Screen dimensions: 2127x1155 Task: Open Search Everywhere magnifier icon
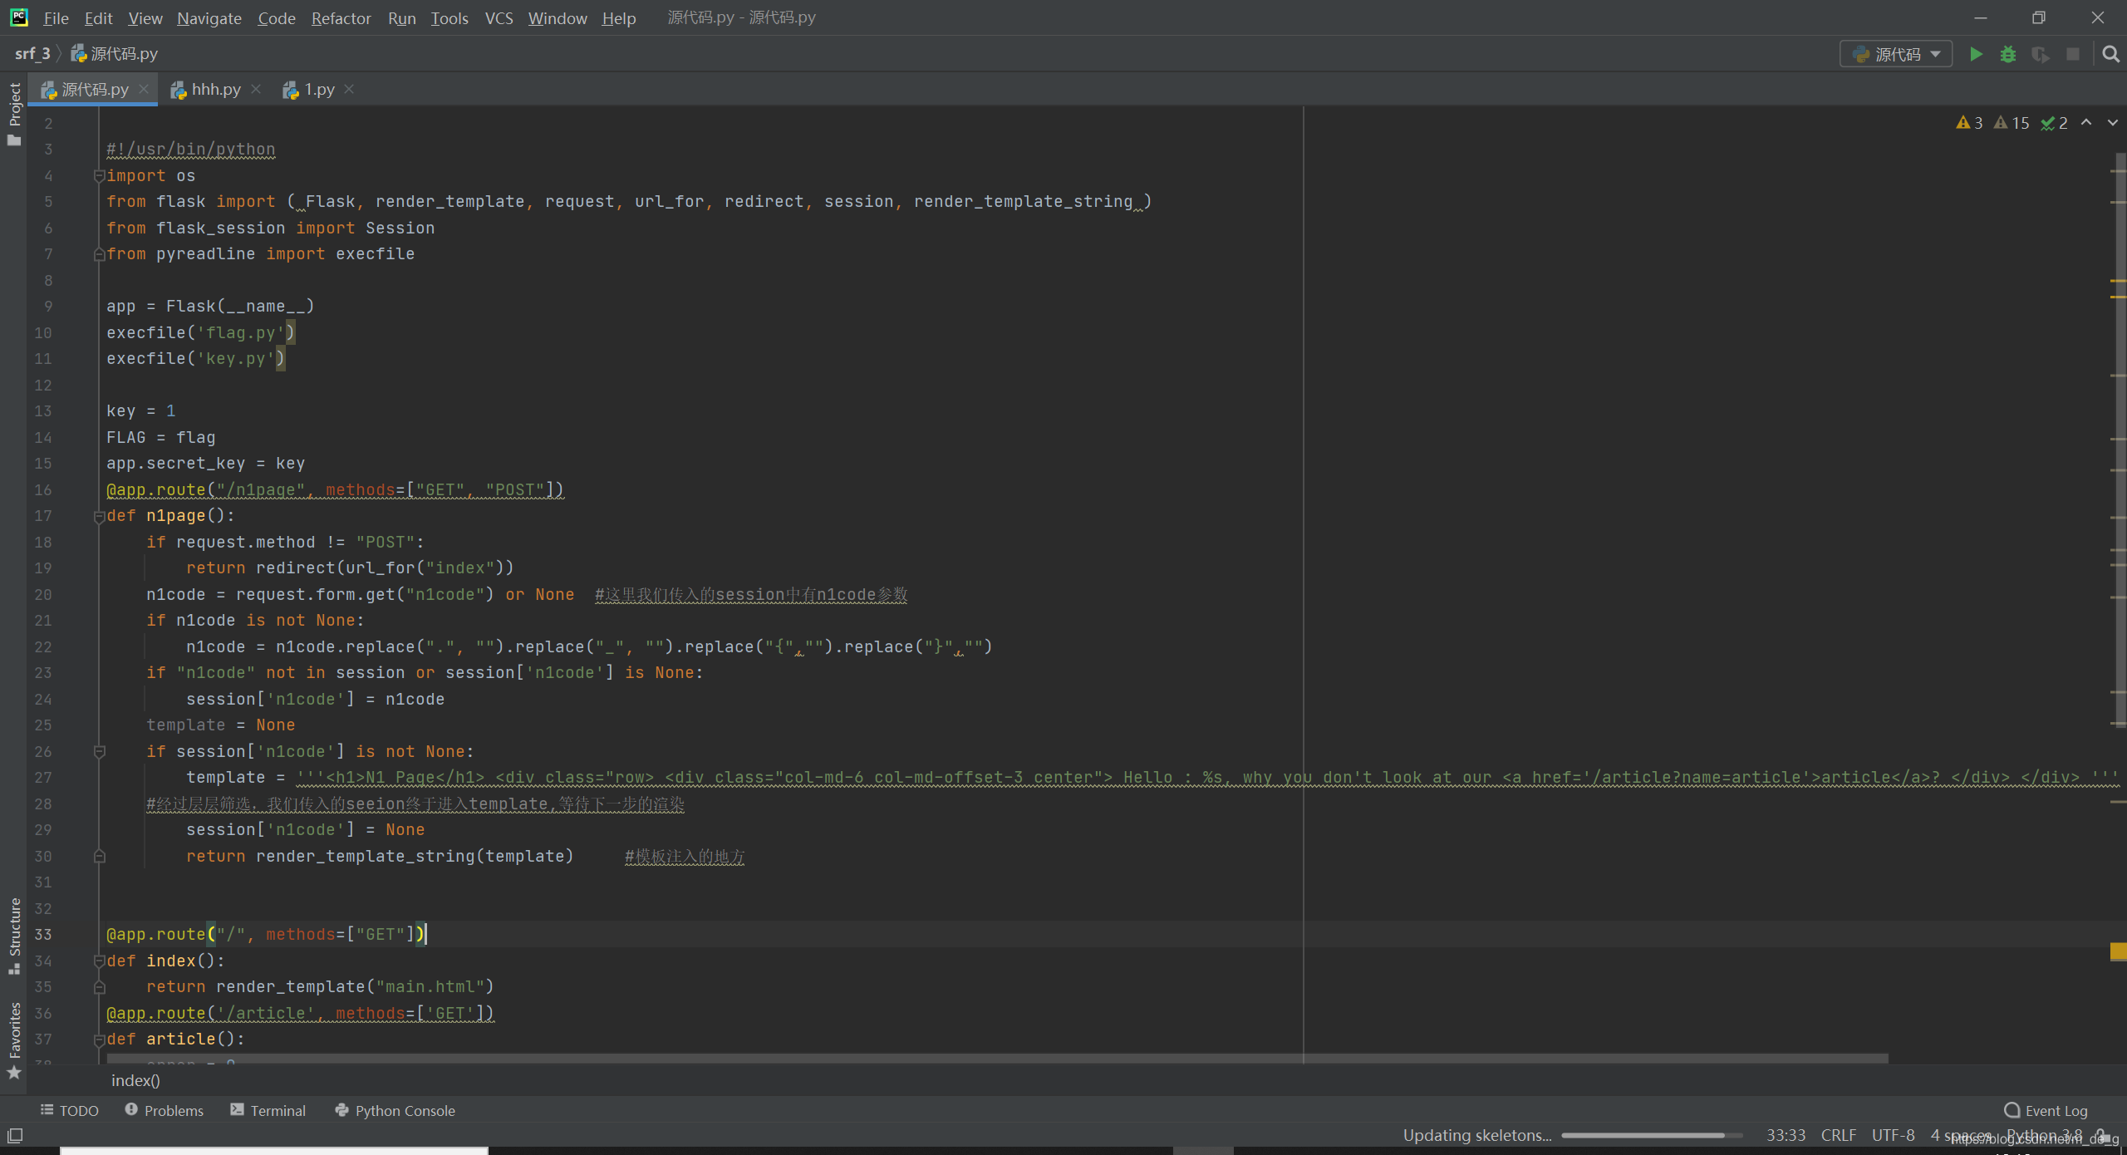[2110, 54]
